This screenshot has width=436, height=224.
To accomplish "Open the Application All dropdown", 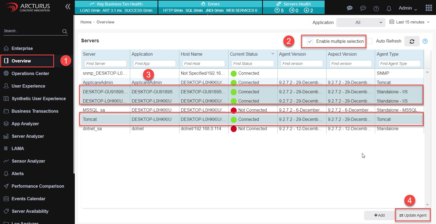I will point(361,22).
